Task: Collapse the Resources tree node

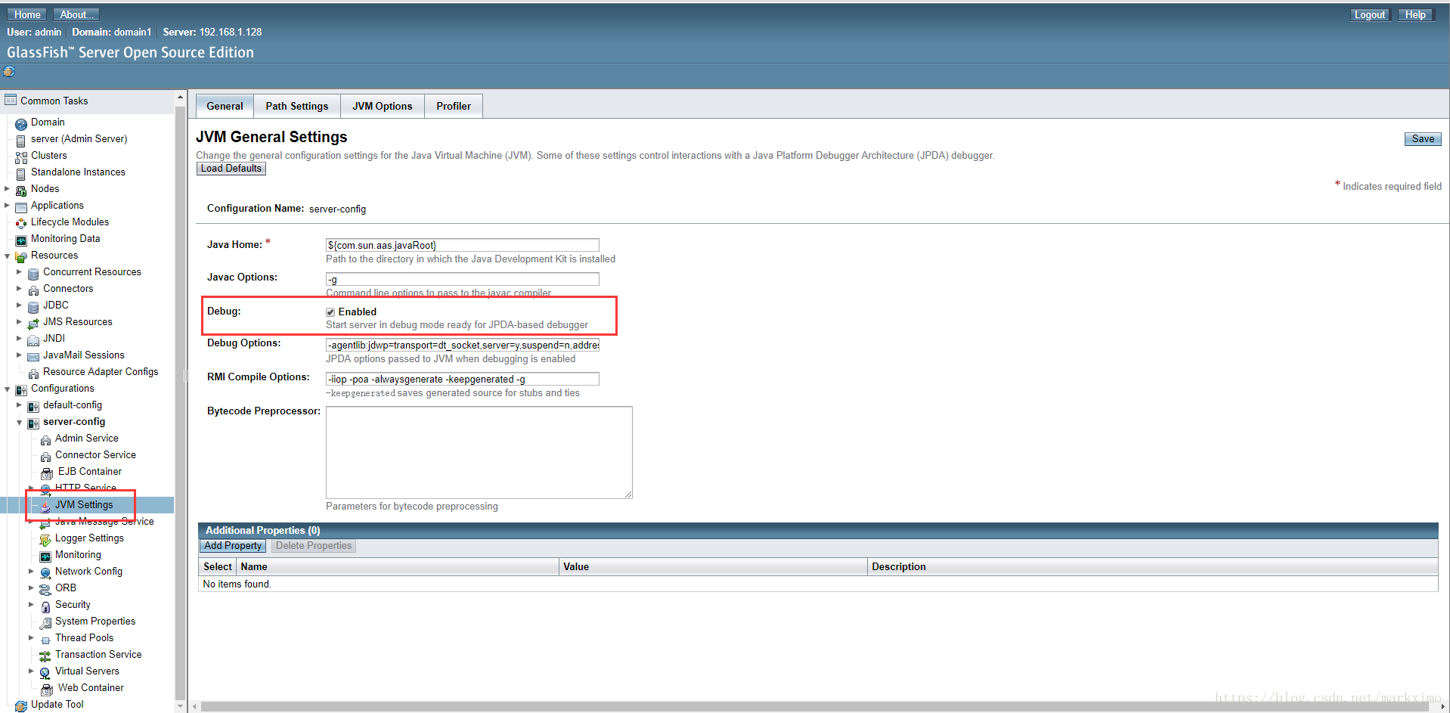Action: [7, 256]
